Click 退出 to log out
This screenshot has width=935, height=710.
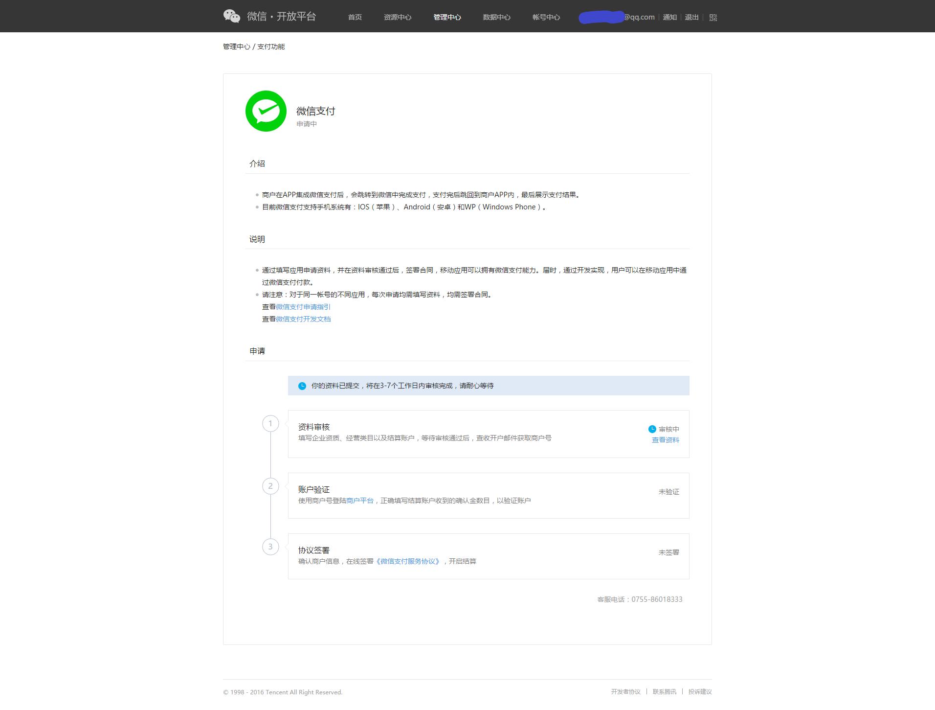[691, 17]
